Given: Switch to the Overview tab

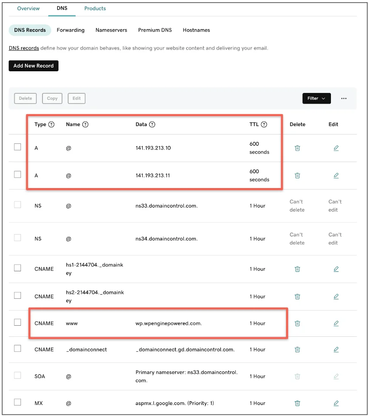Looking at the screenshot, I should pos(28,8).
